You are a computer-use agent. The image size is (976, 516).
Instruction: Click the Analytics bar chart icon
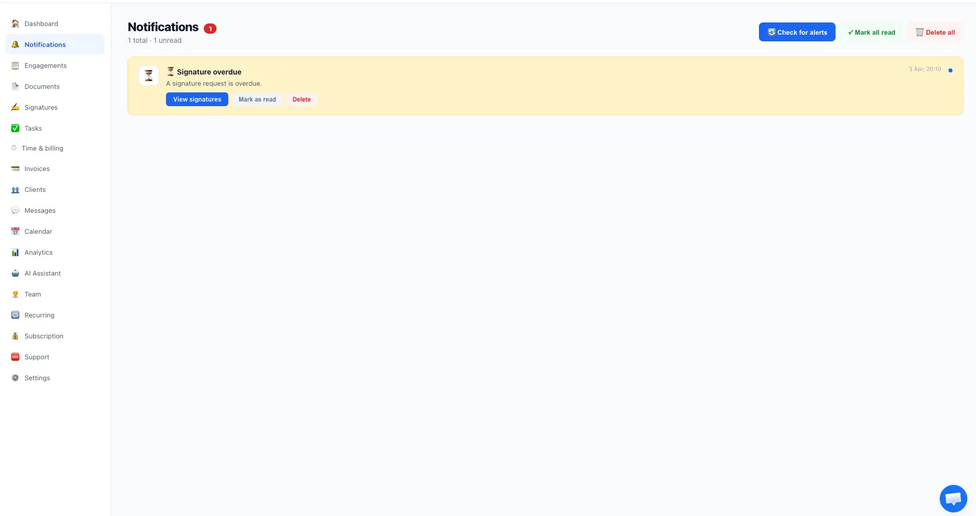pos(15,252)
